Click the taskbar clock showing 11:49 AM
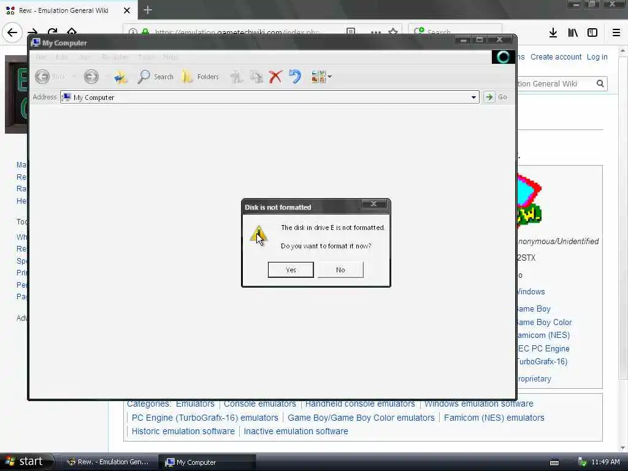 pyautogui.click(x=605, y=462)
